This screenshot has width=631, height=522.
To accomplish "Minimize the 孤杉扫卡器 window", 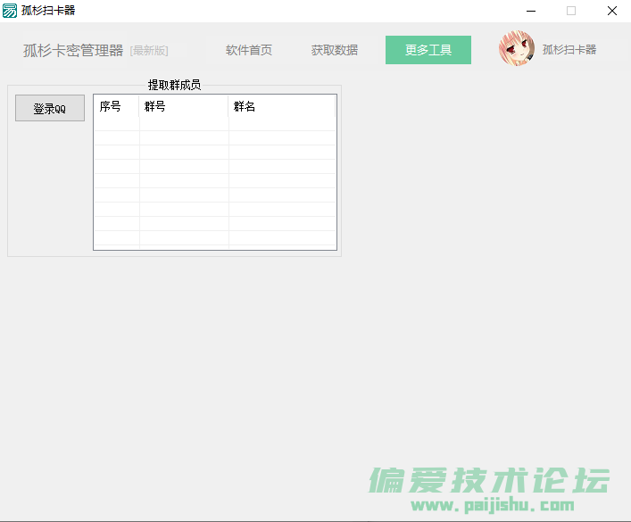I will (x=530, y=11).
